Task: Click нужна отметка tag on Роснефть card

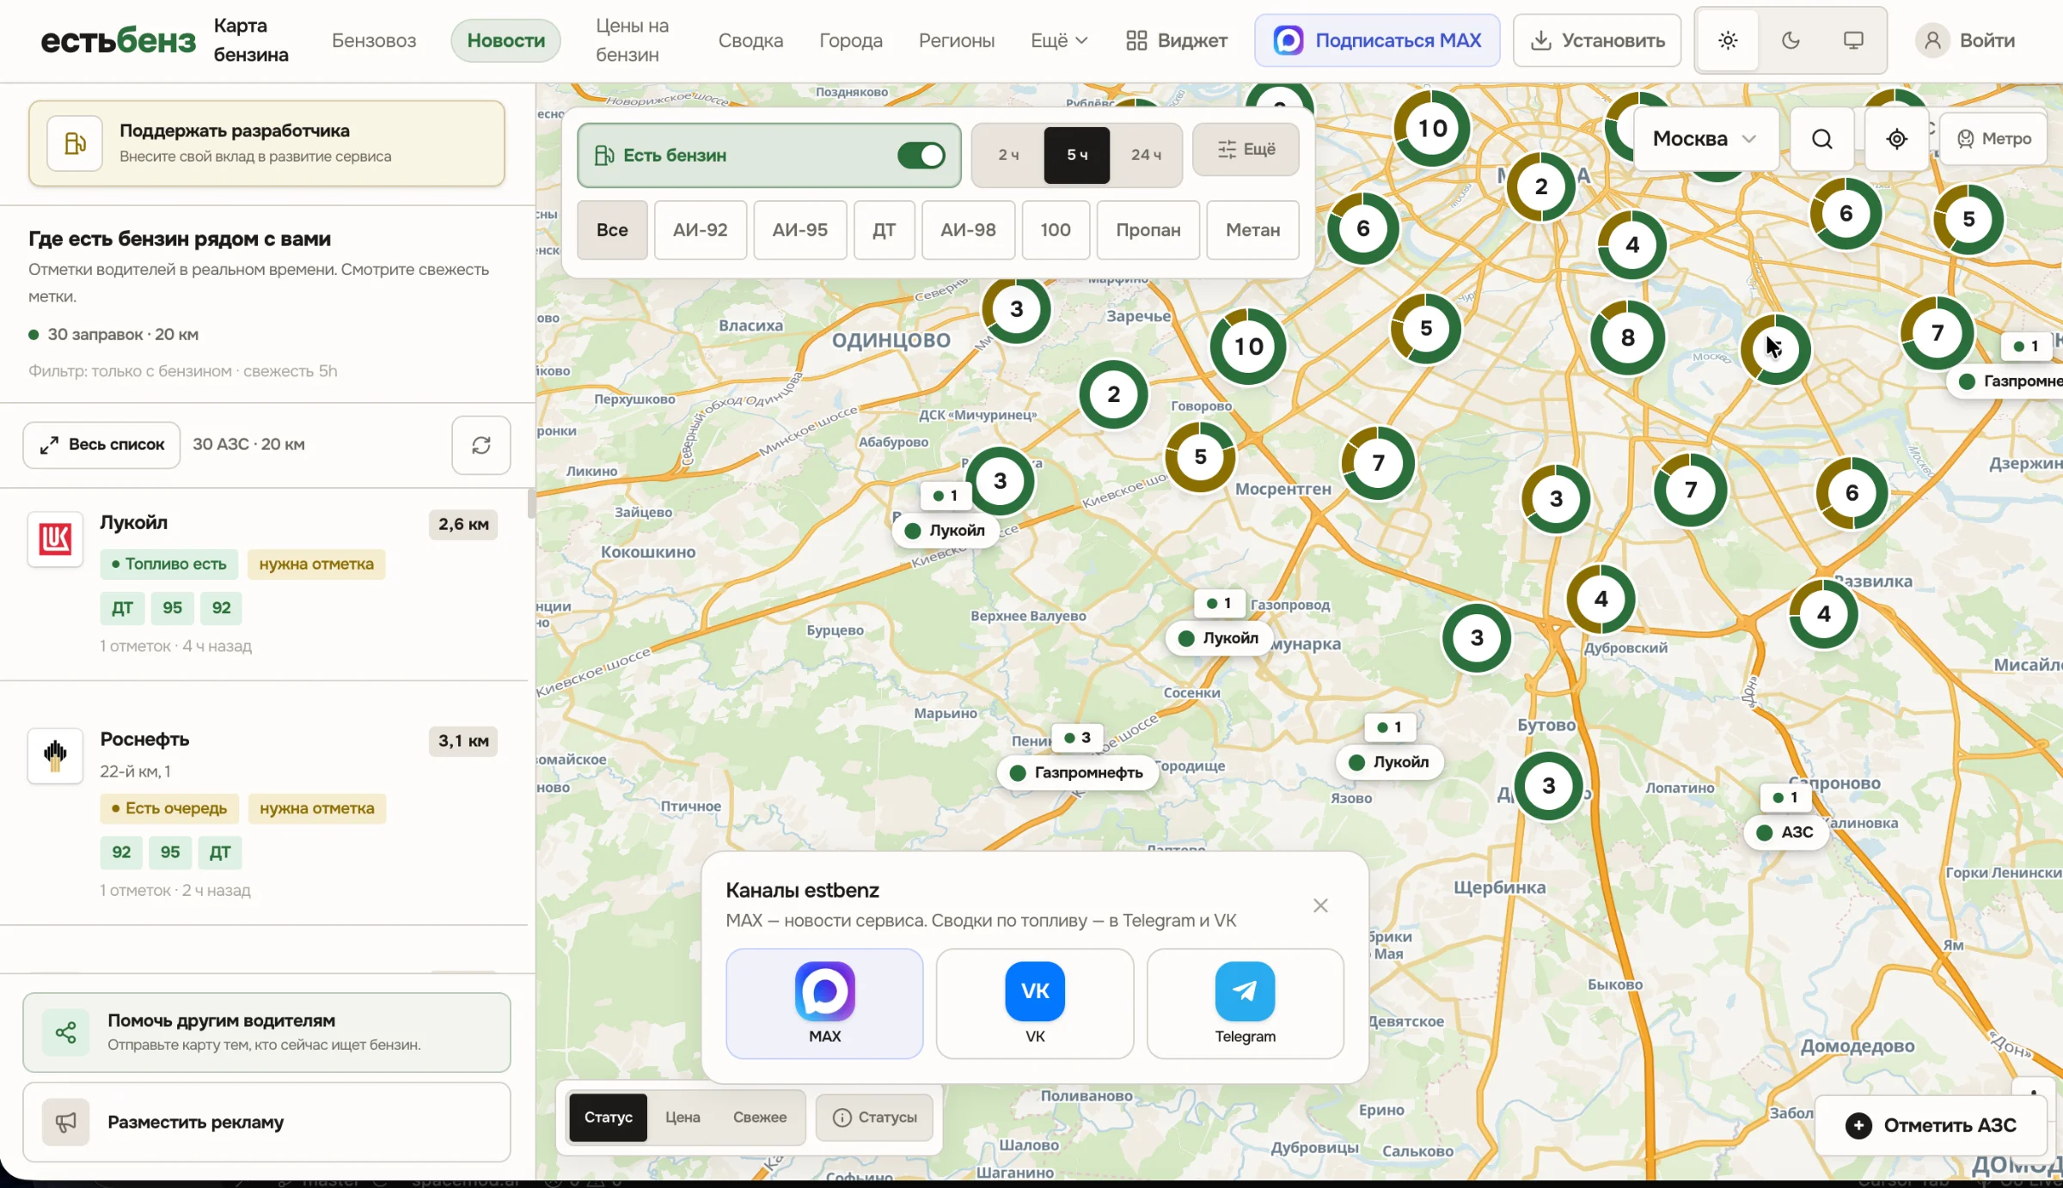Action: click(317, 808)
